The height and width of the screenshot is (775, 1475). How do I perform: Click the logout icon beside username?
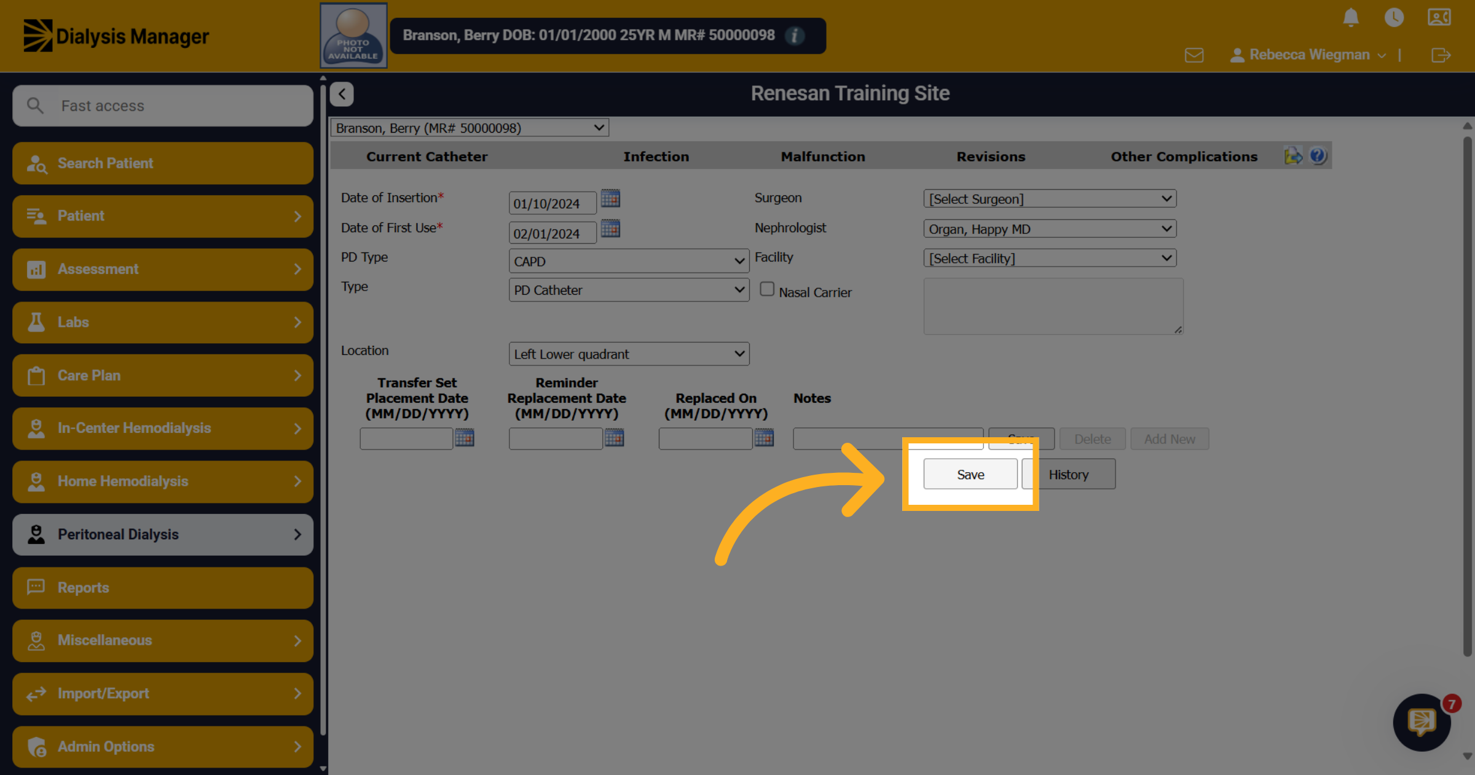point(1441,55)
